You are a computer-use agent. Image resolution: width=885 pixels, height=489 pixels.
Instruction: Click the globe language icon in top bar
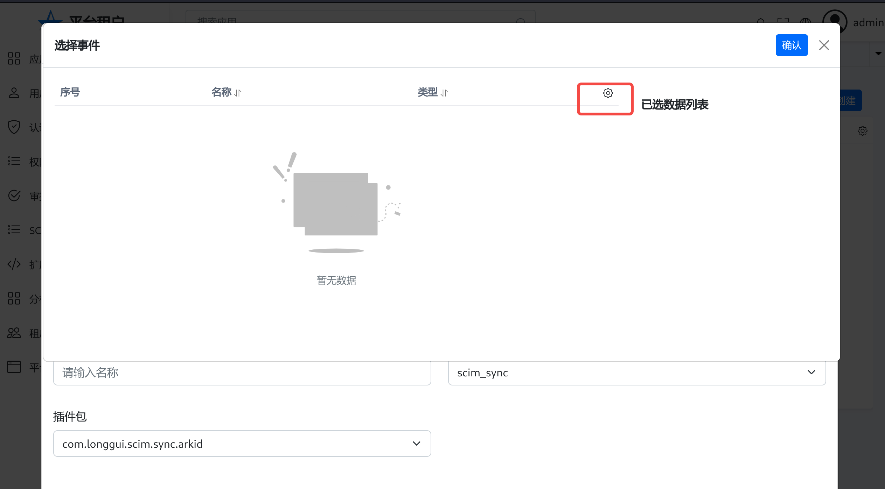(805, 22)
